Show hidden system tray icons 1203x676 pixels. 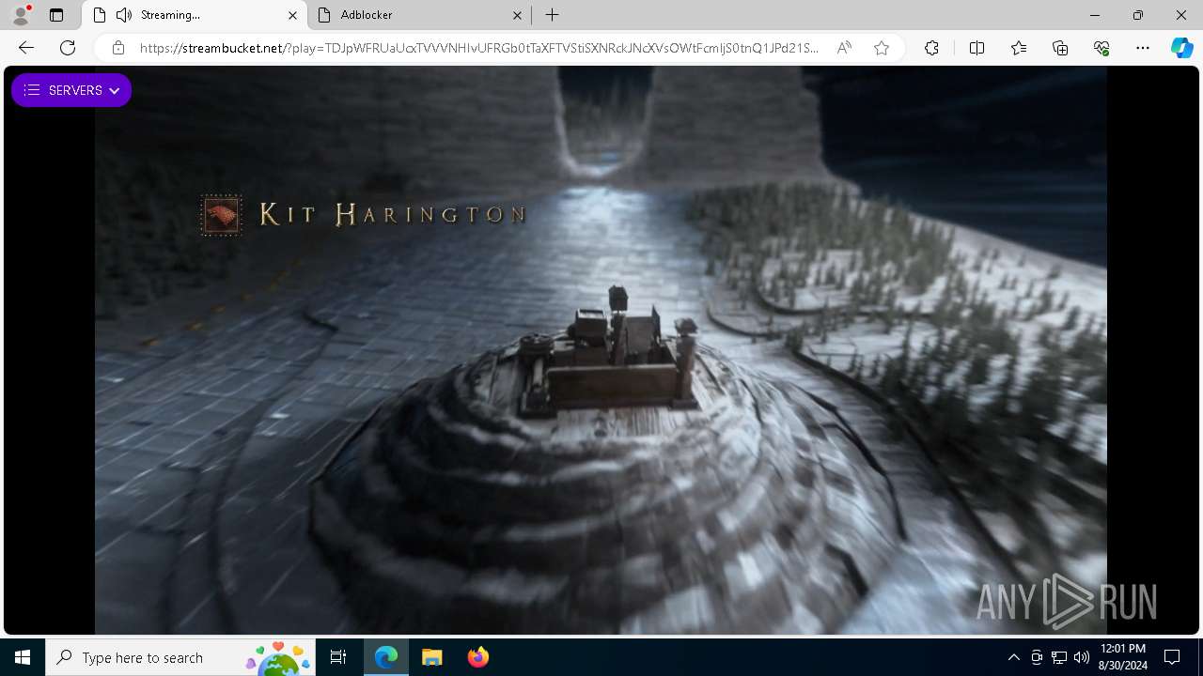1013,657
